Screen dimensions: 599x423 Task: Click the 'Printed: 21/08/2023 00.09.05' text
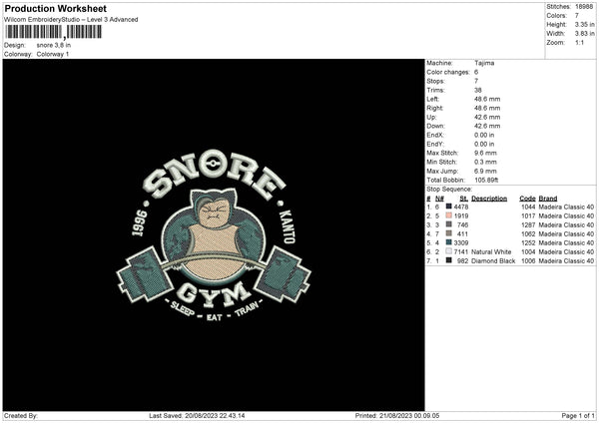(397, 416)
